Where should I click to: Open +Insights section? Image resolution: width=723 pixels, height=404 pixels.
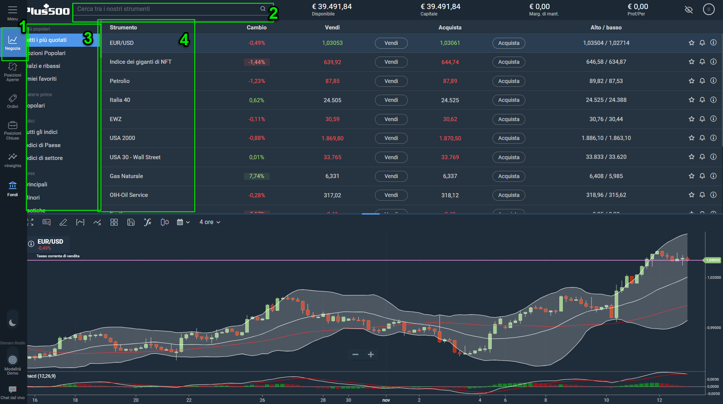pos(12,160)
